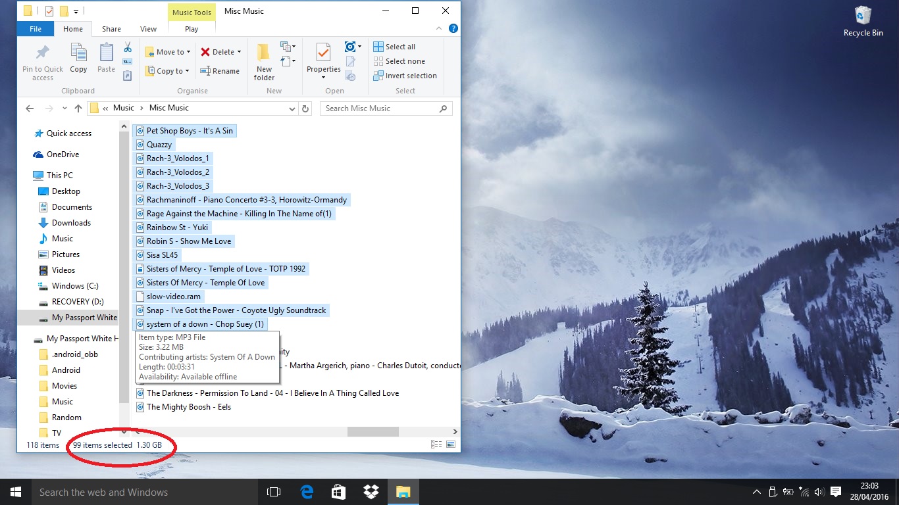Open the Move to dropdown
This screenshot has width=899, height=505.
pos(168,52)
